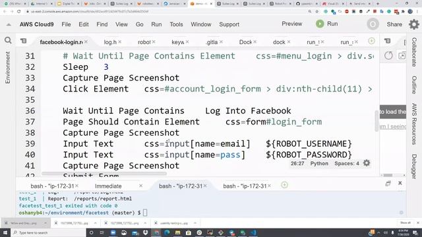Open the Run menu in the menu bar

(x=156, y=24)
